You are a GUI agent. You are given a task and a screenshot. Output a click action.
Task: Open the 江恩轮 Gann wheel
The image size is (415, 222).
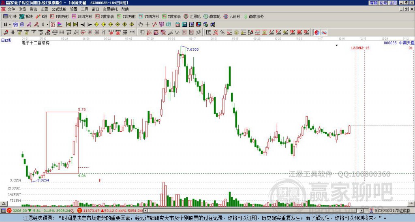192,16
